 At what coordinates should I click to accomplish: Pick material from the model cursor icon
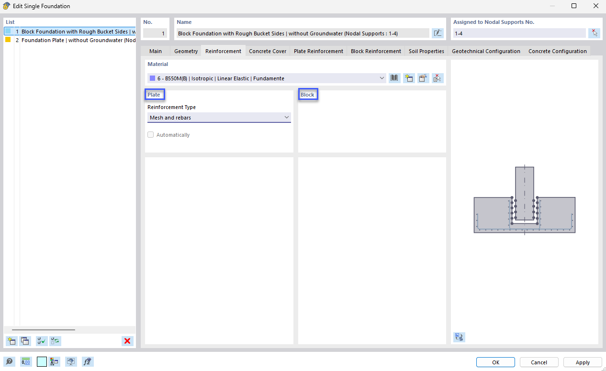click(438, 78)
